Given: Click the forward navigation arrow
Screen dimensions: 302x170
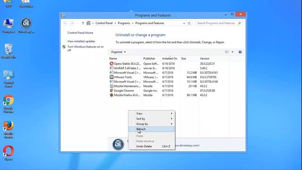Looking at the screenshot, I should click(72, 23).
